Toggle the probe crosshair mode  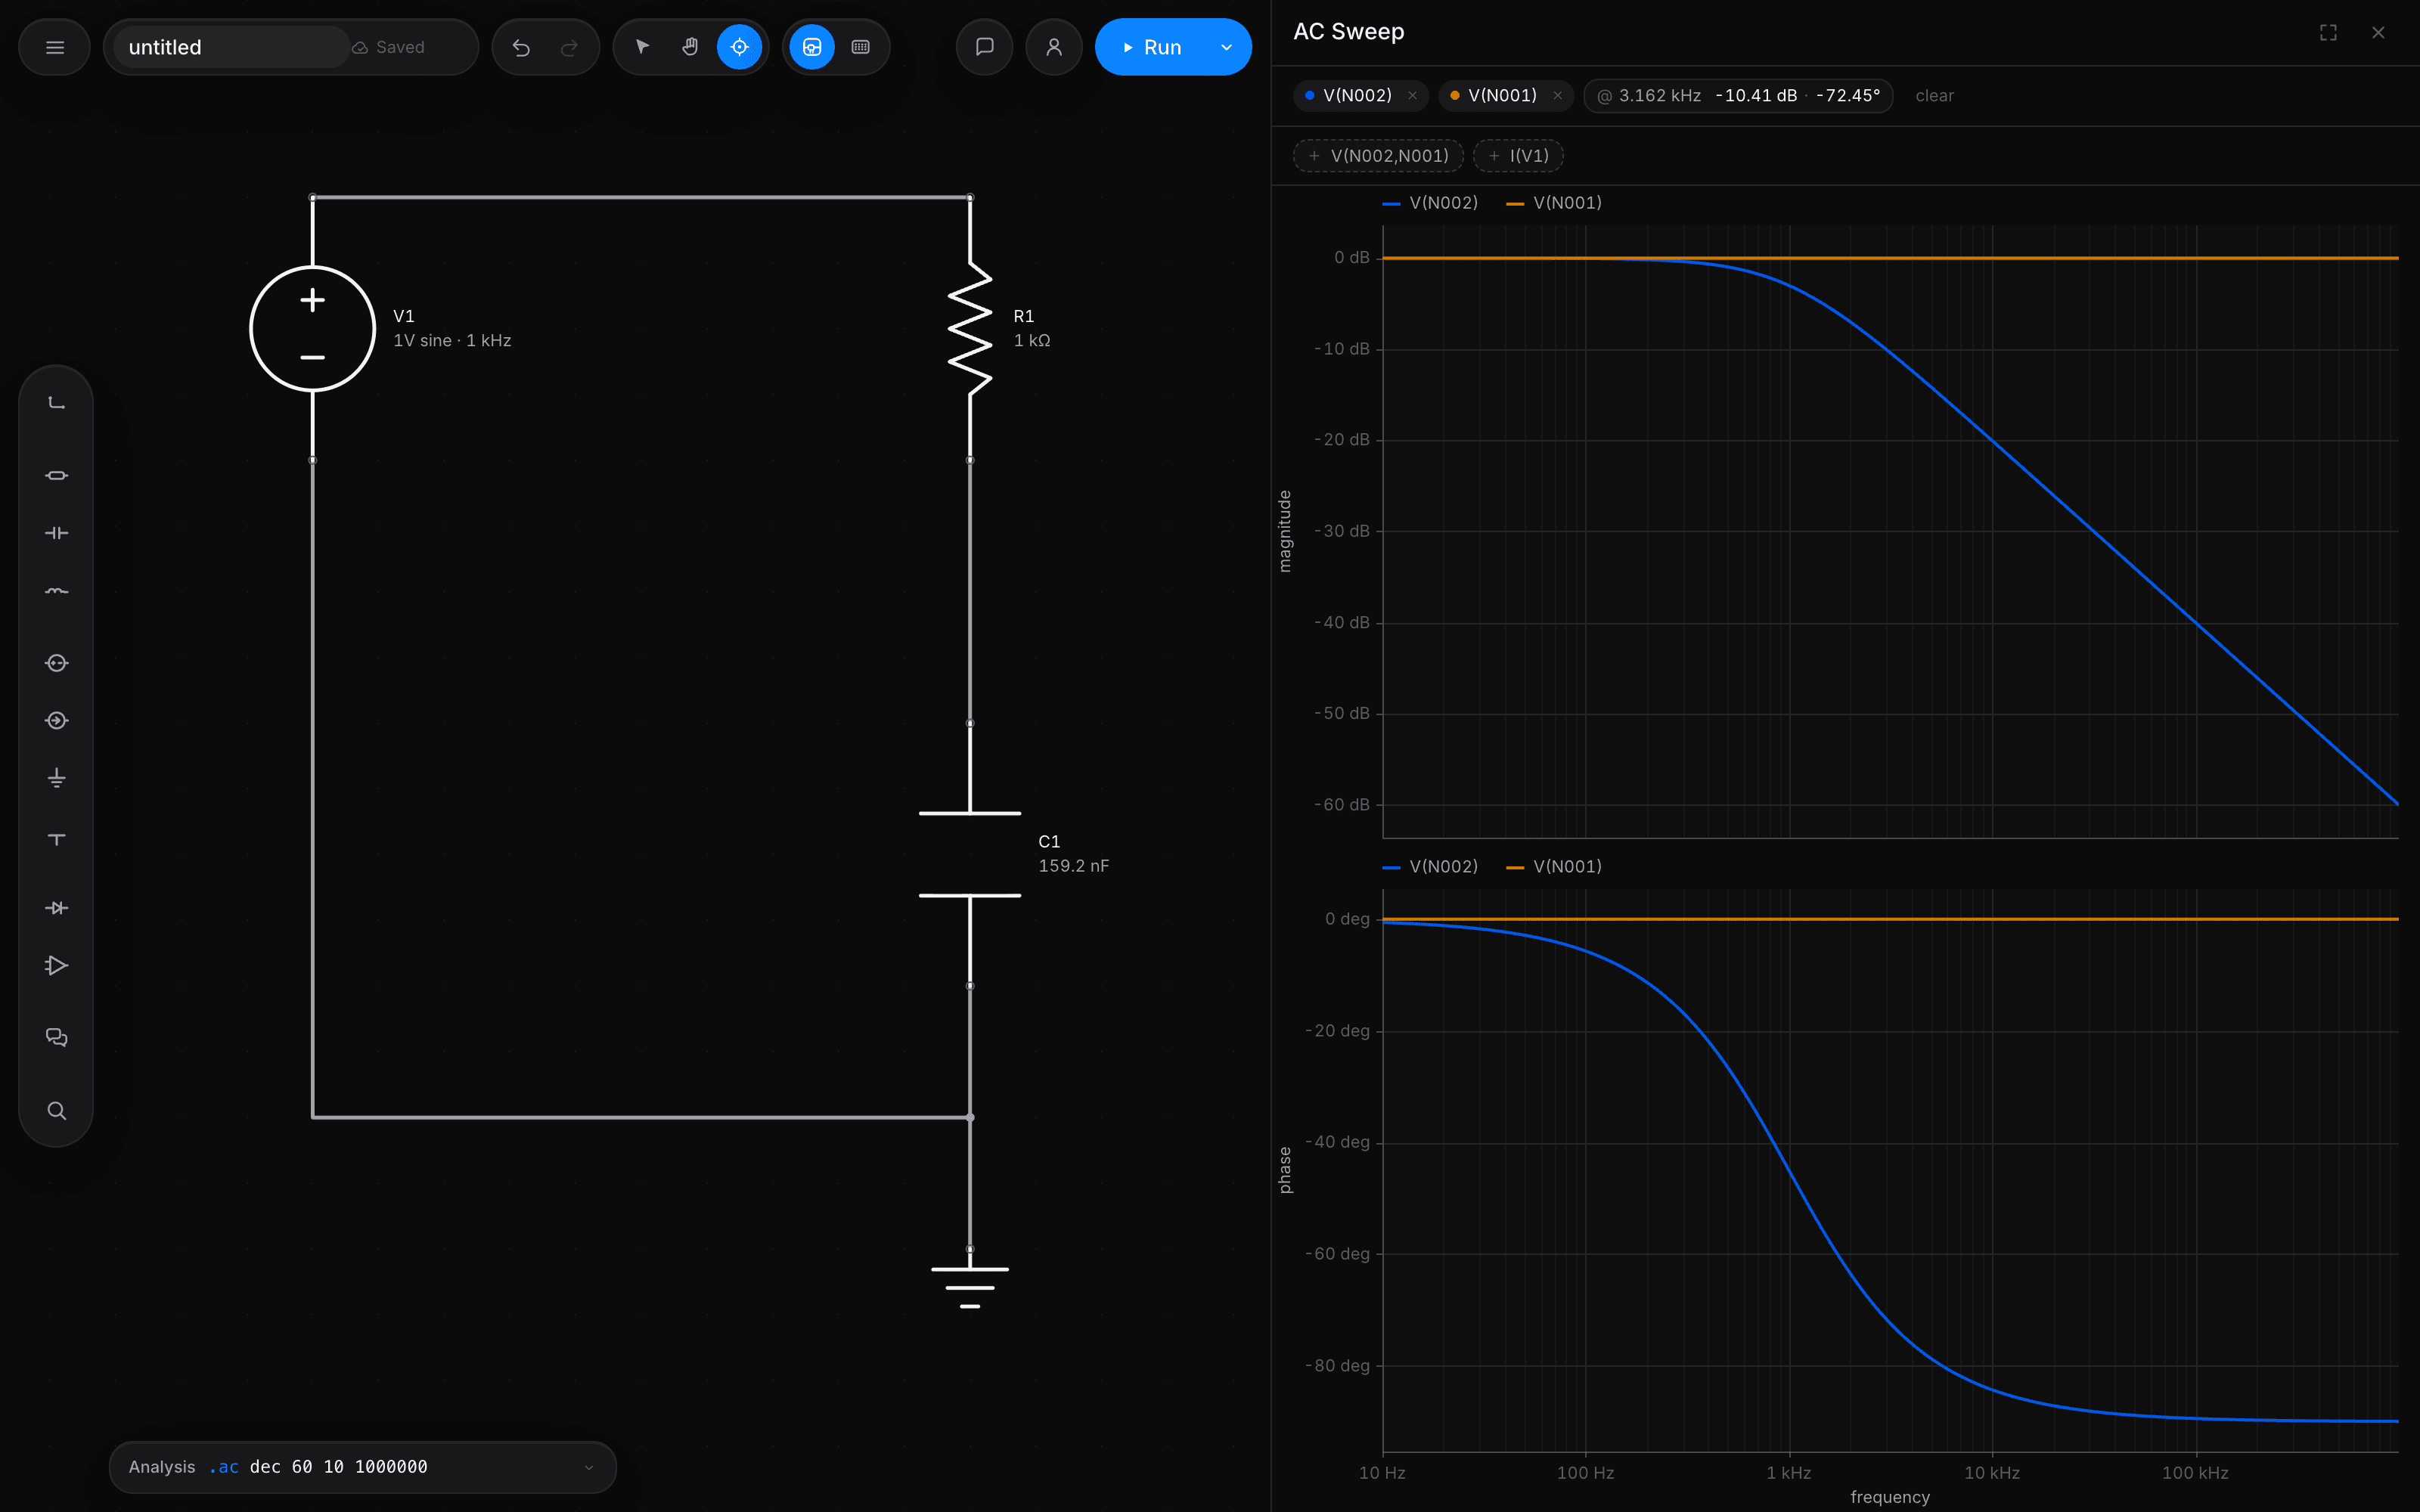(739, 47)
